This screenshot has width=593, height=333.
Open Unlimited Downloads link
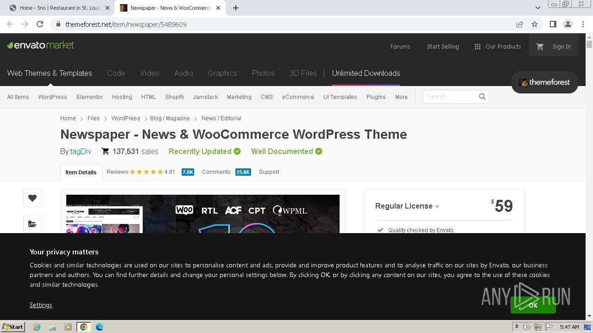(366, 73)
